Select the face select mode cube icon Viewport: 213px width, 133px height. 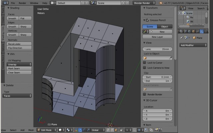[116, 130]
